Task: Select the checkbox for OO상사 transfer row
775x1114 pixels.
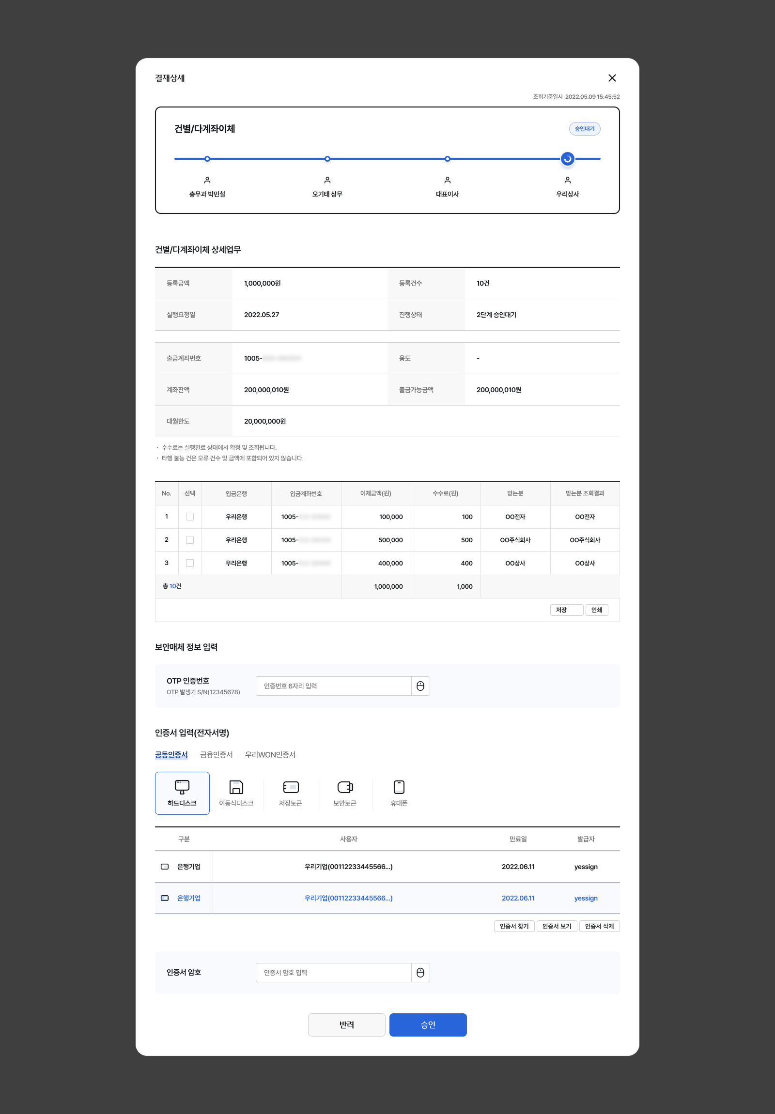Action: (x=190, y=564)
